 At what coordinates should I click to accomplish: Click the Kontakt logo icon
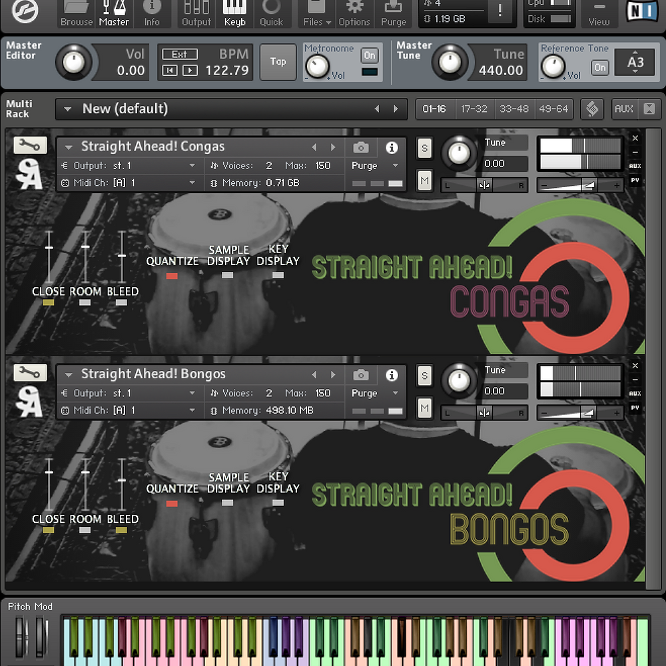(x=25, y=11)
